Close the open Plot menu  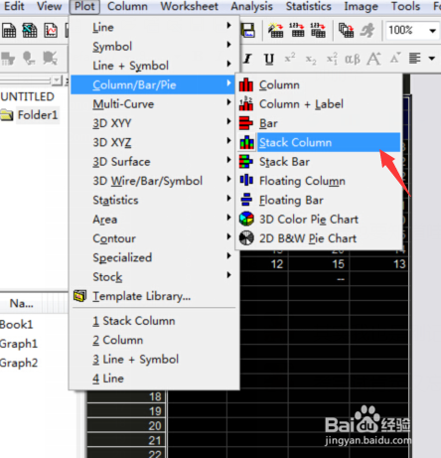(x=84, y=6)
